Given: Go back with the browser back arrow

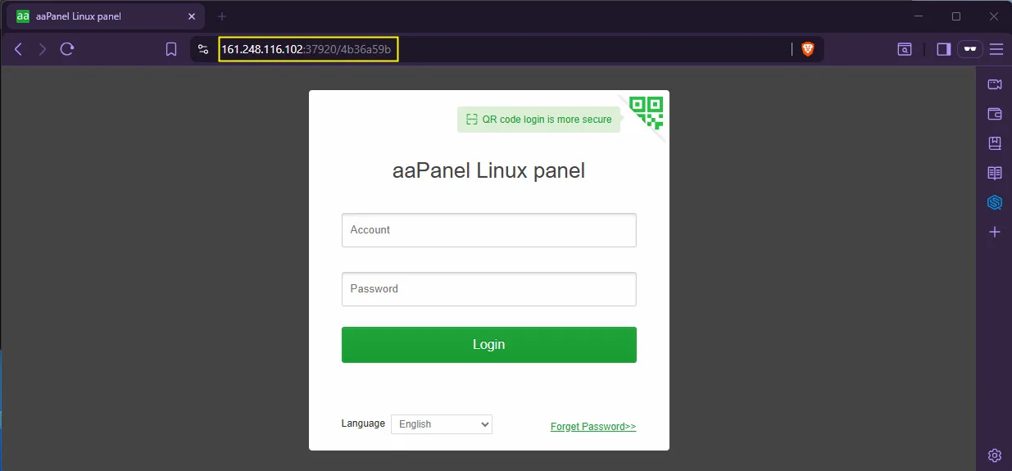Looking at the screenshot, I should tap(18, 49).
